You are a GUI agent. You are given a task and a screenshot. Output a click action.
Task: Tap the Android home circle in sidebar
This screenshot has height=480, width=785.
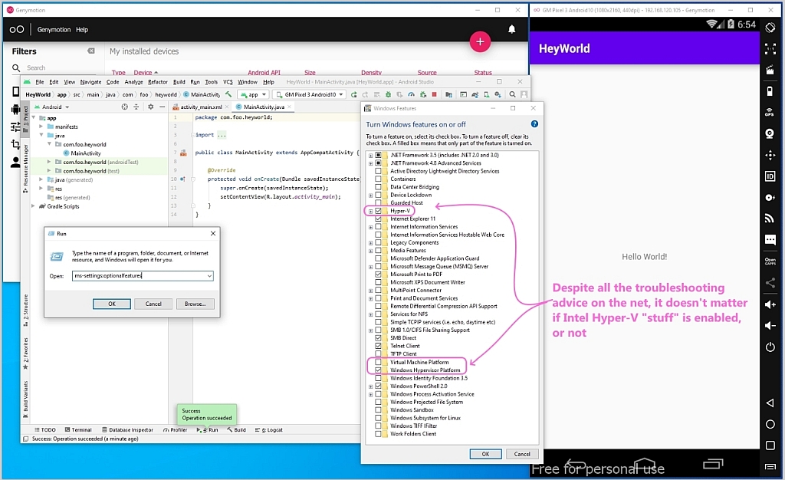[770, 424]
